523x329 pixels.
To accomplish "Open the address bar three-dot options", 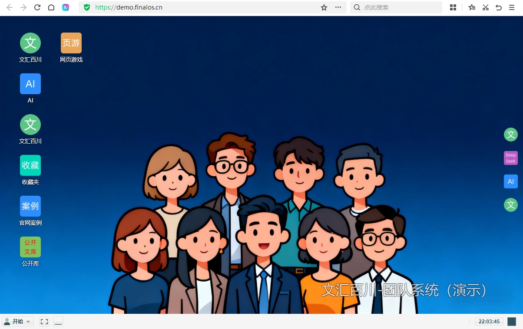I will [x=338, y=7].
